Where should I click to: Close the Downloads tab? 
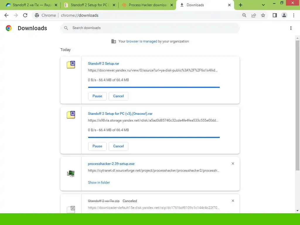point(229,5)
